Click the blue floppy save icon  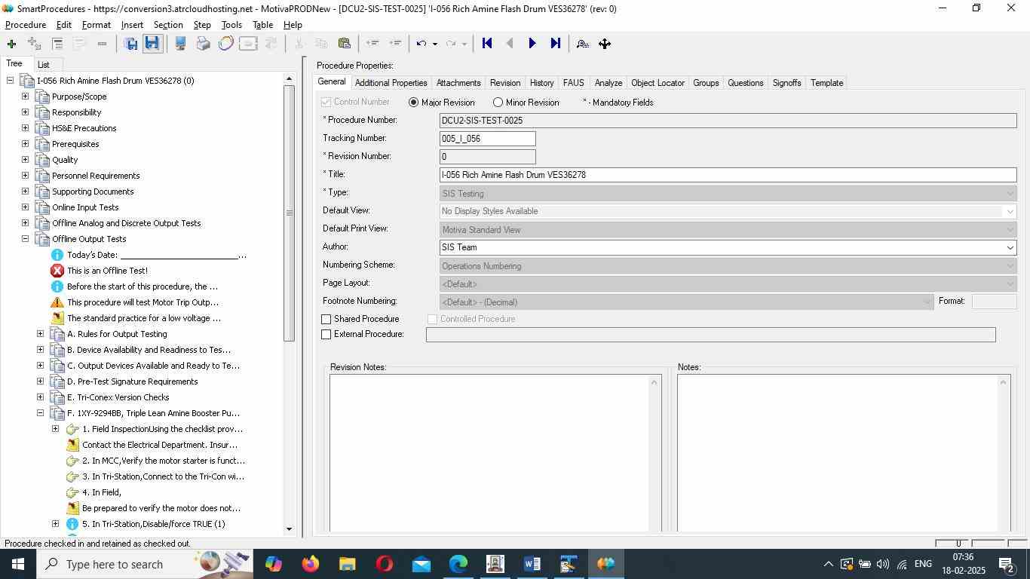(152, 44)
